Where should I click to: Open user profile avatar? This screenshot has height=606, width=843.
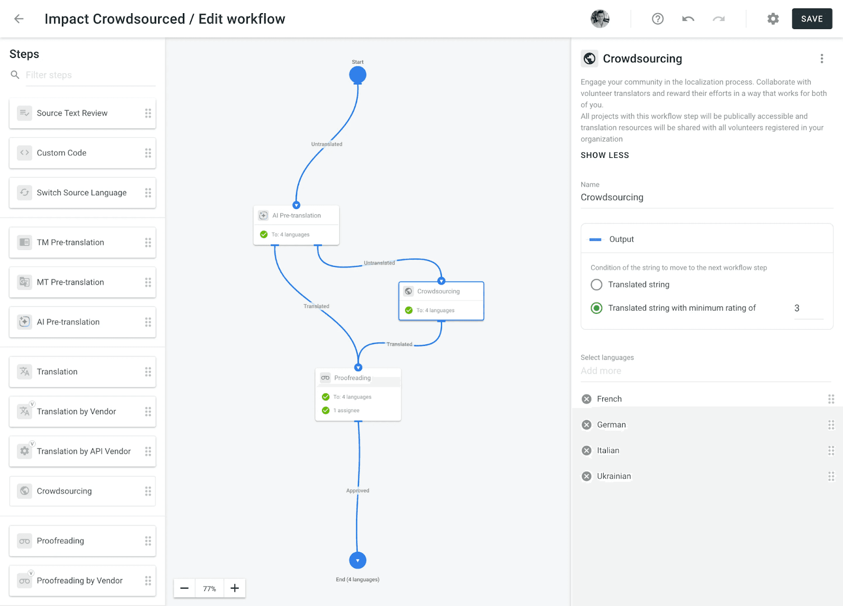(600, 19)
